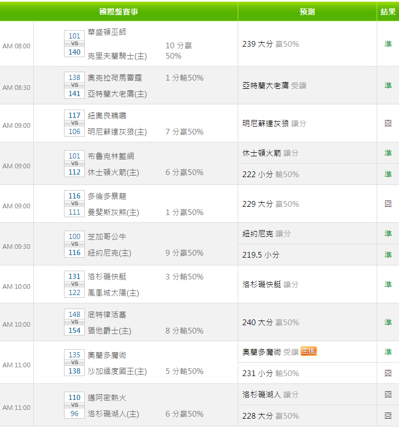This screenshot has height=427, width=399.
Task: Click the score 140 for 克里夫蘭騎士
Action: pyautogui.click(x=74, y=52)
